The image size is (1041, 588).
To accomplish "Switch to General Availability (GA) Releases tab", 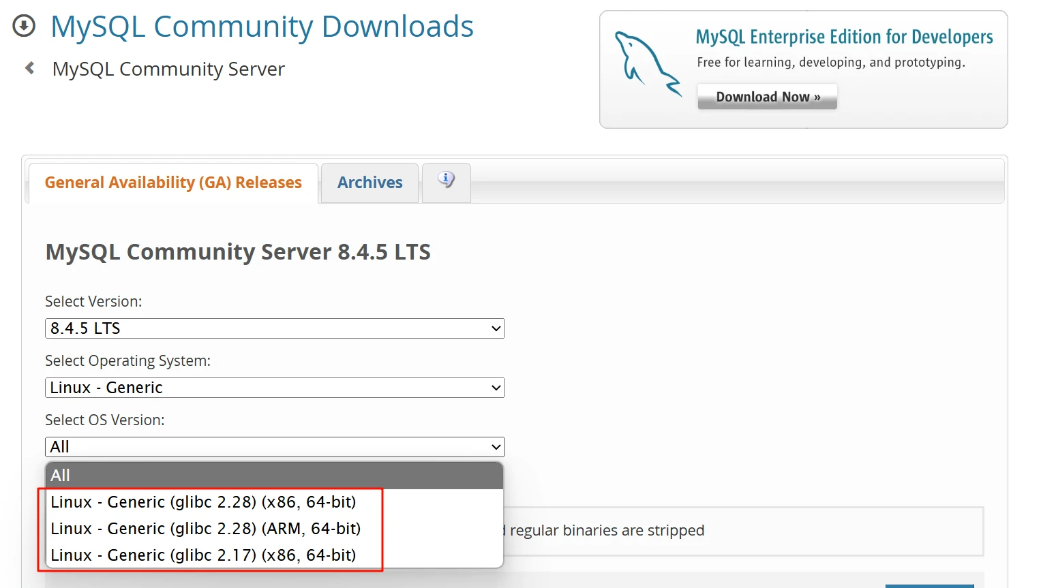I will tap(173, 183).
